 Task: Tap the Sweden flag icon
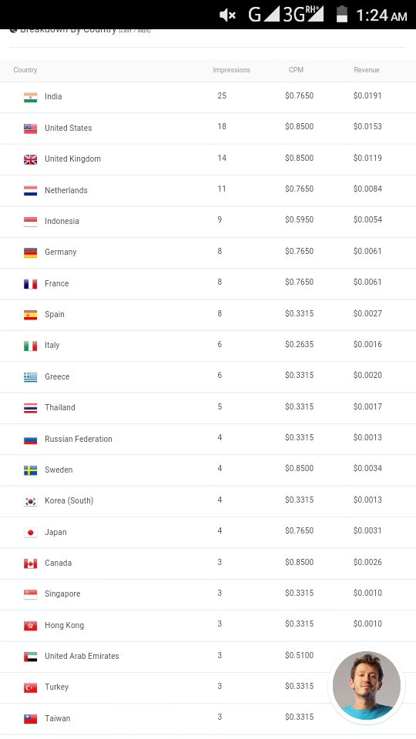(x=30, y=470)
